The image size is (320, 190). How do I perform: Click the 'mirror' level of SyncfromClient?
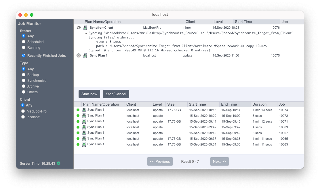187,28
